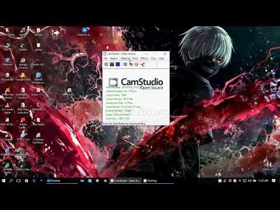Screen dimensions: 280x210
Task: Open Screen Annotations from the yellow toolbar icon
Action: [x=136, y=64]
